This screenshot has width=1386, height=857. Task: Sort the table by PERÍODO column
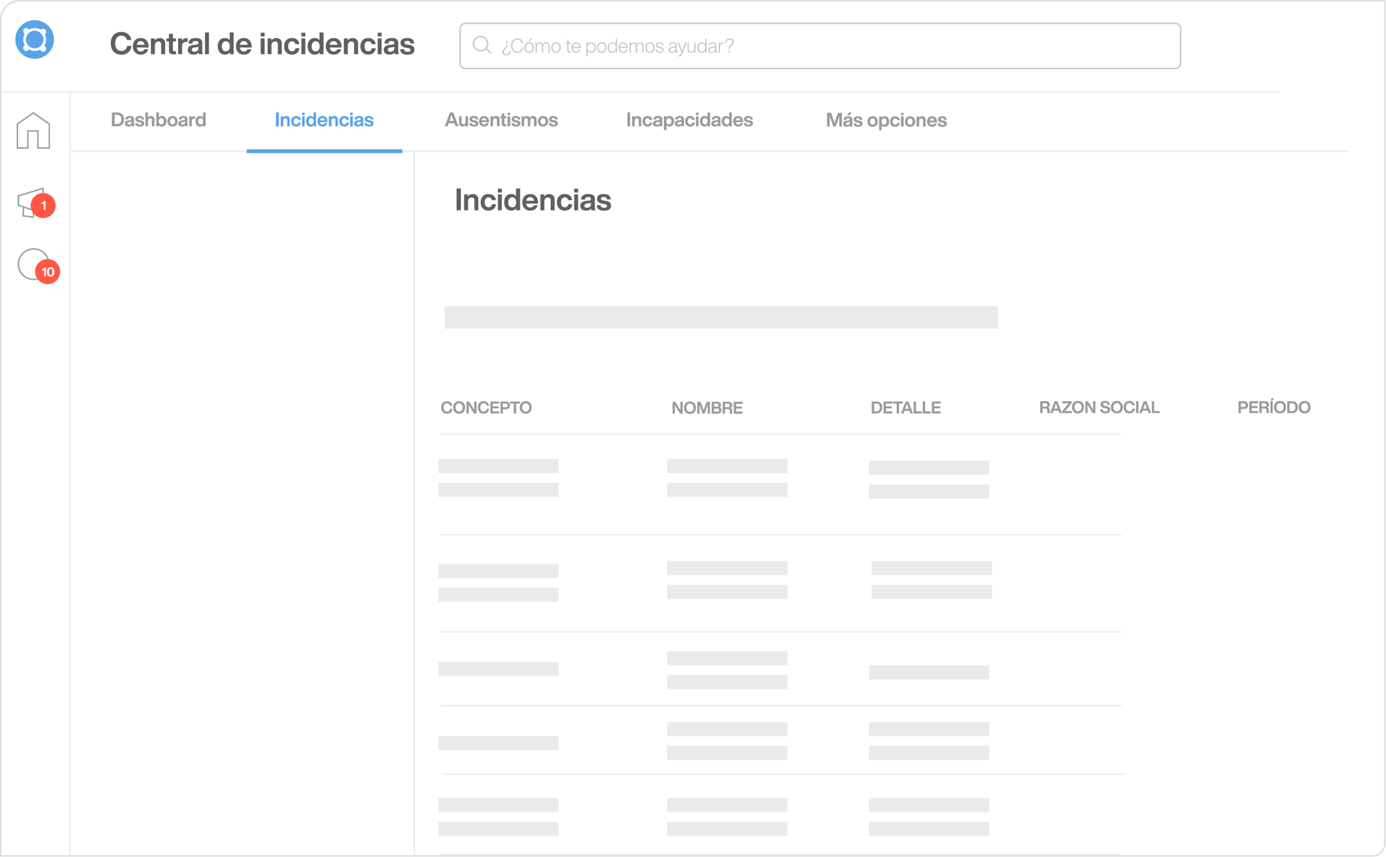tap(1274, 407)
